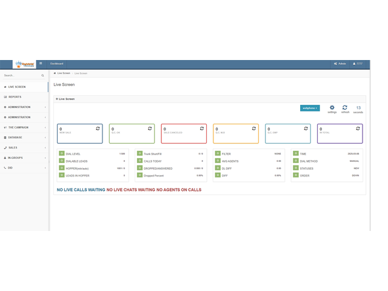The height and width of the screenshot is (291, 388).
Task: Open the Admin menu in header
Action: [340, 64]
